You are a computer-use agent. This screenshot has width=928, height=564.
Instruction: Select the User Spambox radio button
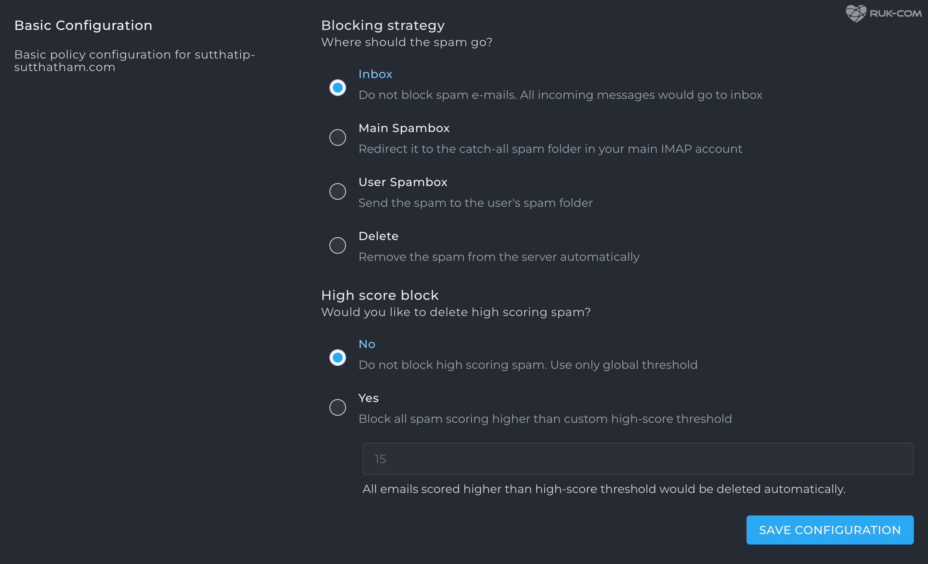(x=337, y=191)
